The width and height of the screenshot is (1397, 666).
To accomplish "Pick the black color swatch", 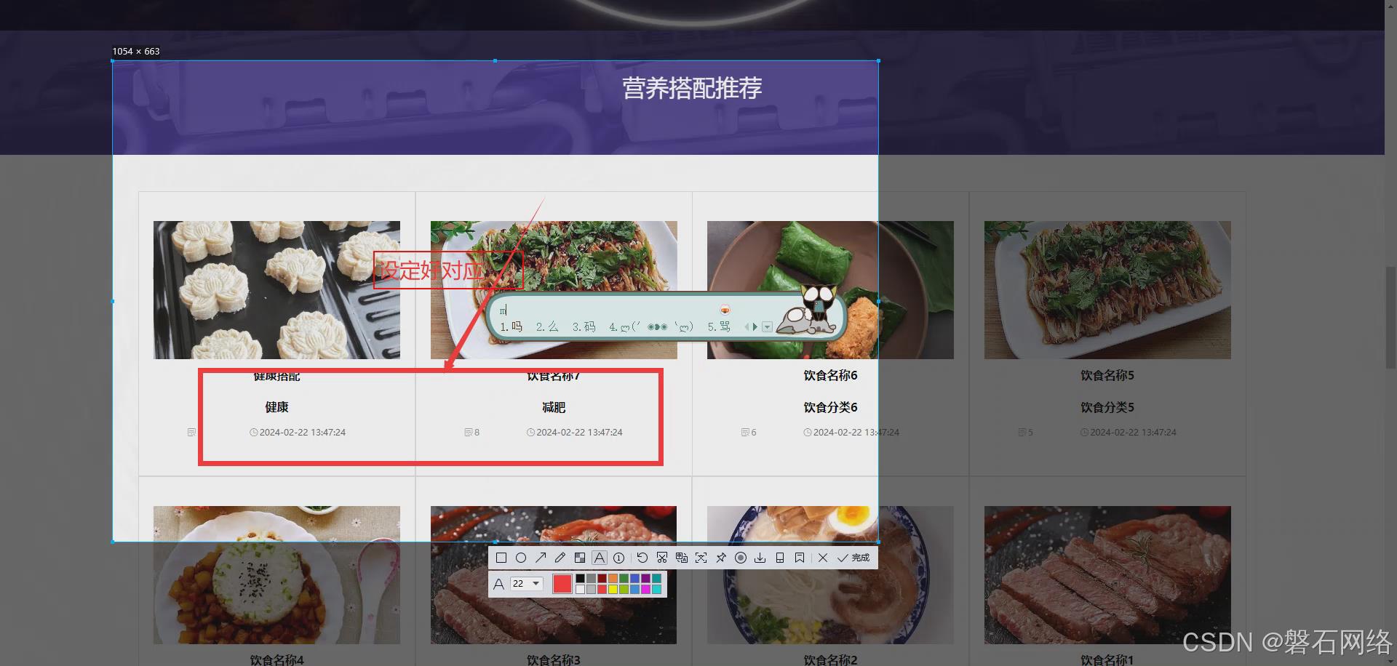I will 580,578.
